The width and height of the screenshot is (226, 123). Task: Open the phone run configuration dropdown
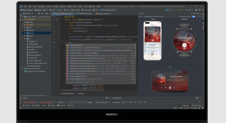click(x=170, y=10)
